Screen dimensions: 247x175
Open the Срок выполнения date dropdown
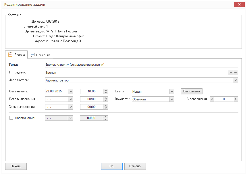pyautogui.click(x=71, y=107)
